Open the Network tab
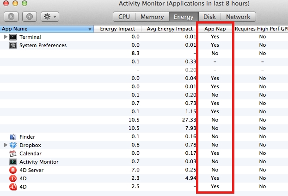The height and width of the screenshot is (196, 288). pos(238,17)
